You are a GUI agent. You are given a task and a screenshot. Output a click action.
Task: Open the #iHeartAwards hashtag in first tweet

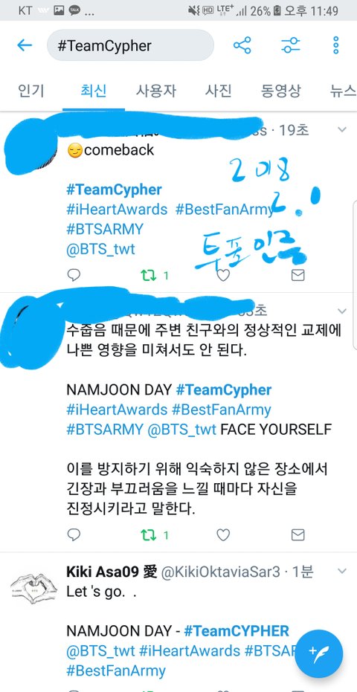click(117, 209)
